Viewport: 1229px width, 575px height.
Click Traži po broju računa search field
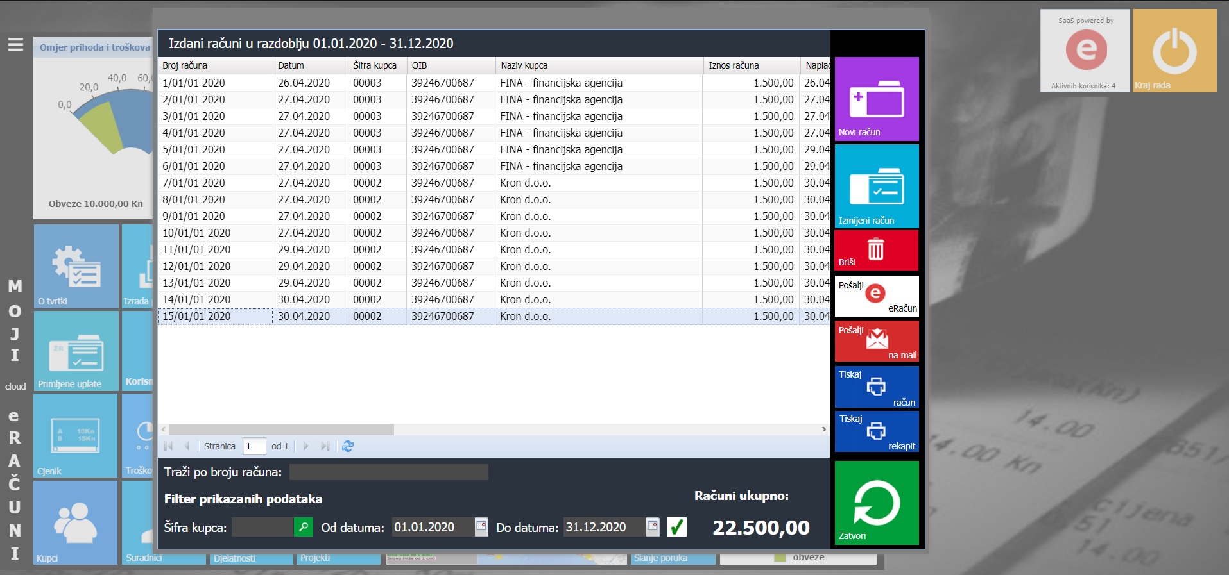coord(389,472)
